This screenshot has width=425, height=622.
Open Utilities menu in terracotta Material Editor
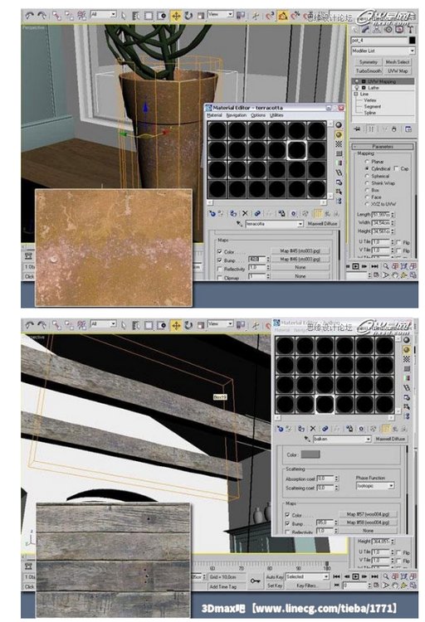[x=277, y=115]
